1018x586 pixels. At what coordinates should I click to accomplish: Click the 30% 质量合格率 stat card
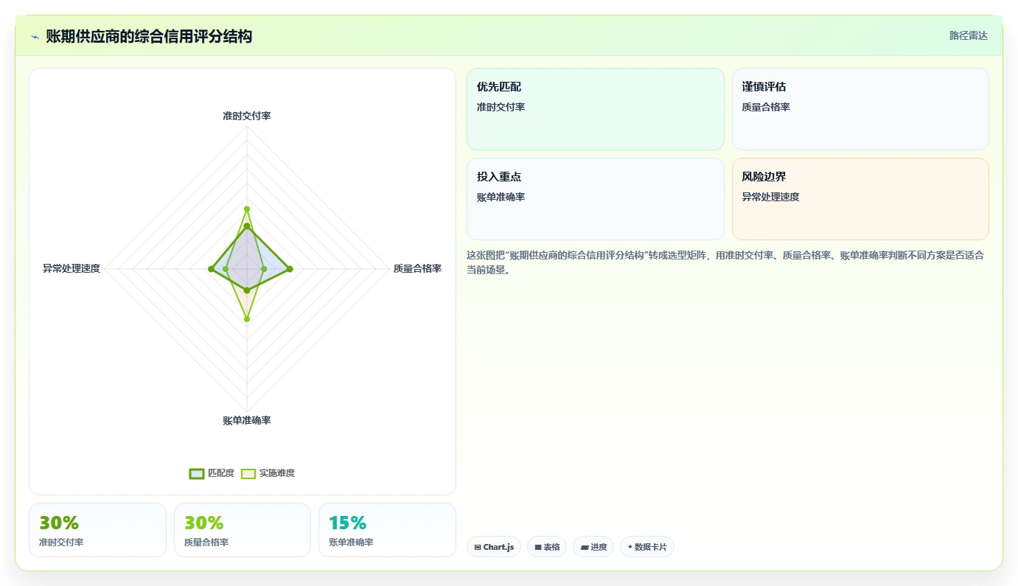[x=243, y=530]
